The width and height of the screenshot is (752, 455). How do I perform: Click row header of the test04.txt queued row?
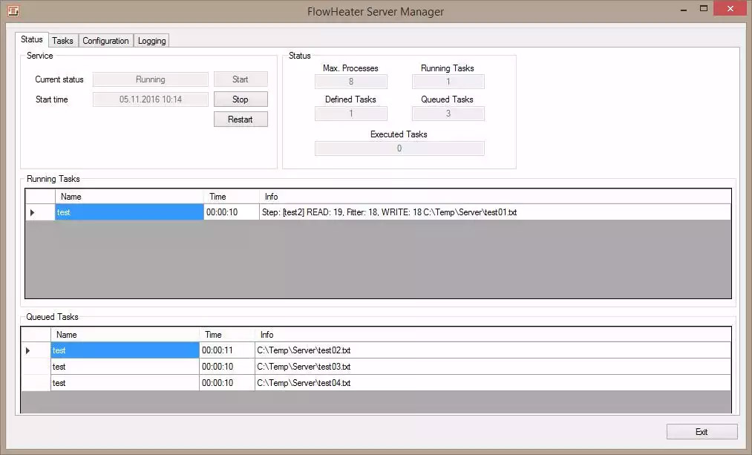click(36, 383)
